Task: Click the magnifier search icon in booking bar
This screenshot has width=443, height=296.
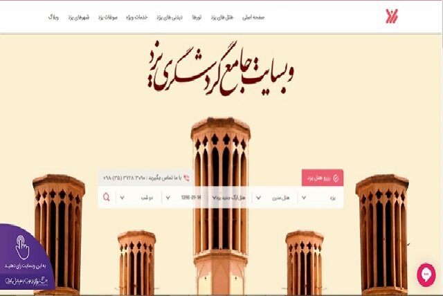Action: point(106,197)
